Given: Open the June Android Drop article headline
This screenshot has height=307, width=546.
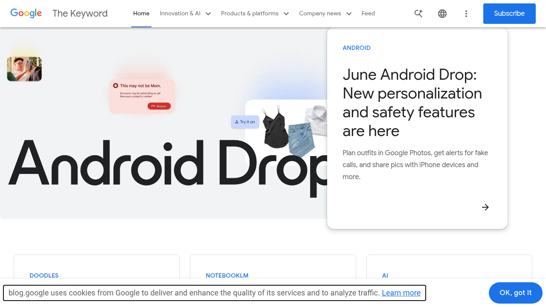Looking at the screenshot, I should tap(412, 103).
